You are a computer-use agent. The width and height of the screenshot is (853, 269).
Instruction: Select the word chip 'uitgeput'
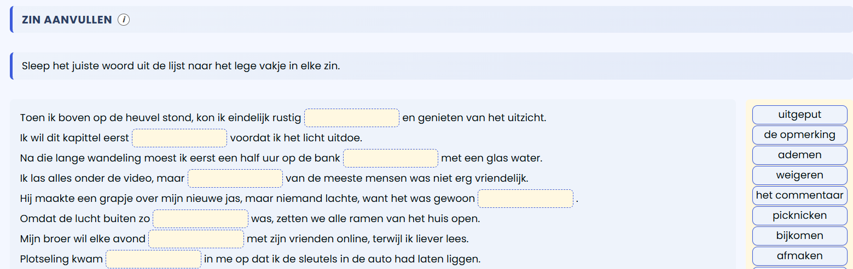799,115
